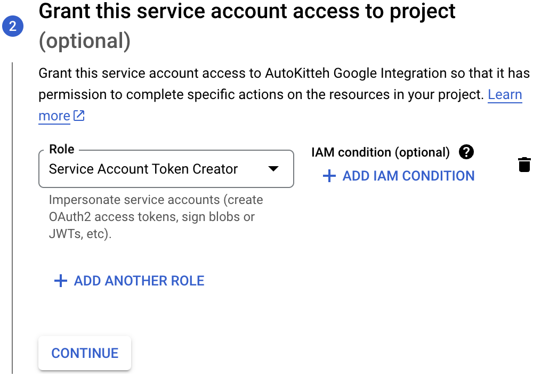Click the external link icon after 'more'
533x376 pixels.
point(79,116)
